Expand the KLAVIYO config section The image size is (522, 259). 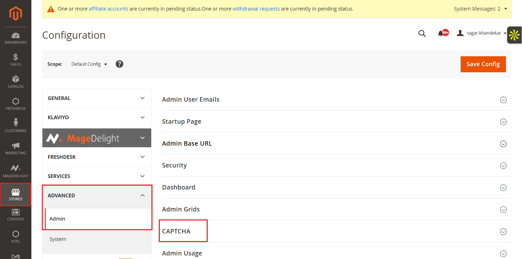(x=97, y=117)
